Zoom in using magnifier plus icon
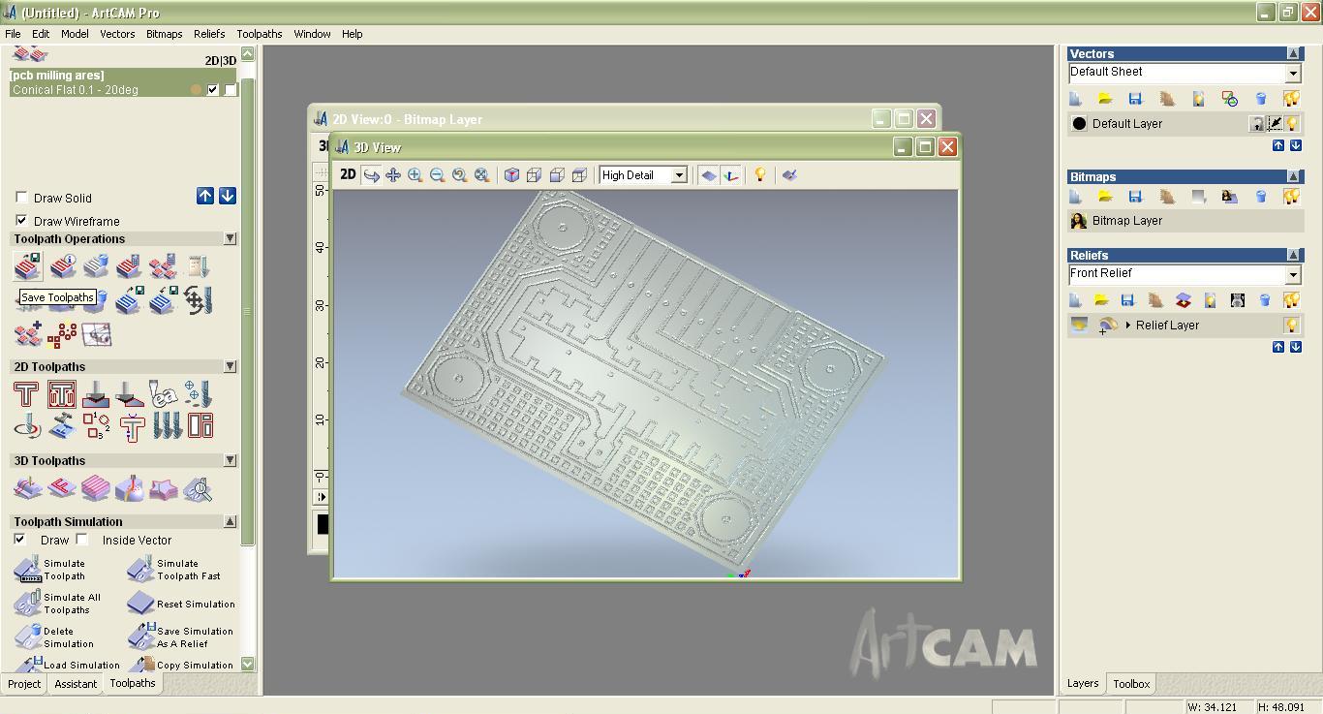The height and width of the screenshot is (714, 1323). [x=415, y=175]
